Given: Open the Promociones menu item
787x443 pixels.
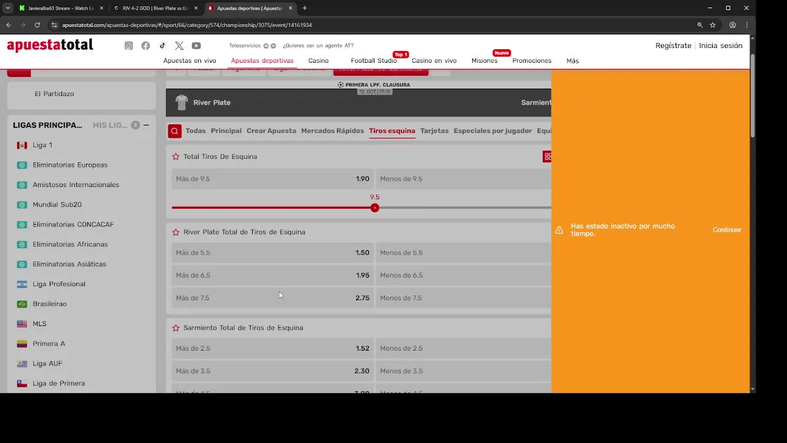Looking at the screenshot, I should tap(532, 61).
